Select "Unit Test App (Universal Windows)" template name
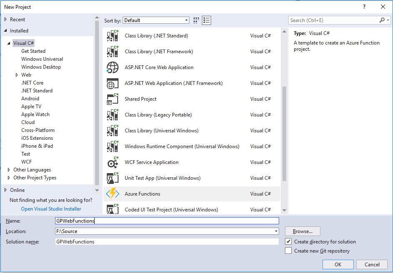This screenshot has height=273, width=393. pos(163,178)
